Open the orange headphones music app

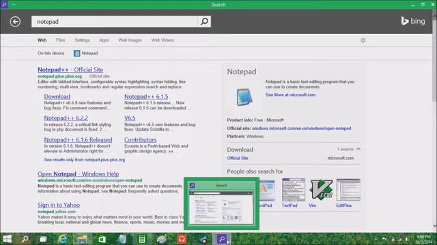182,239
